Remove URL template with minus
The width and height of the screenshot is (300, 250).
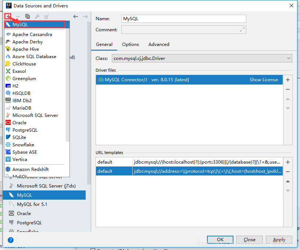(x=288, y=172)
